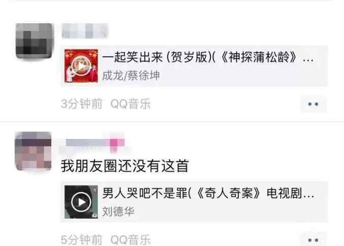
Task: Open the QQ音乐 source link on the 3分钟前 post
Action: tap(131, 103)
